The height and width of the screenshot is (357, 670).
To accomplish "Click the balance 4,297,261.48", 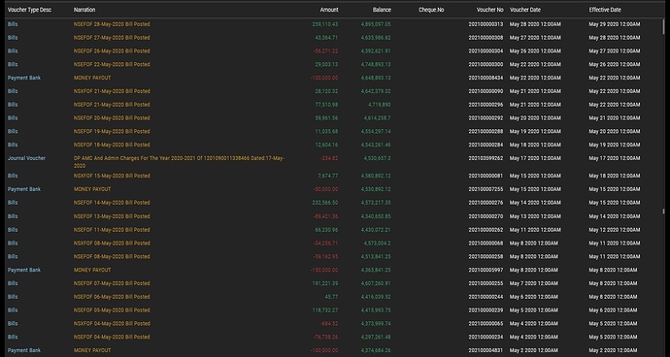I will tap(376, 337).
